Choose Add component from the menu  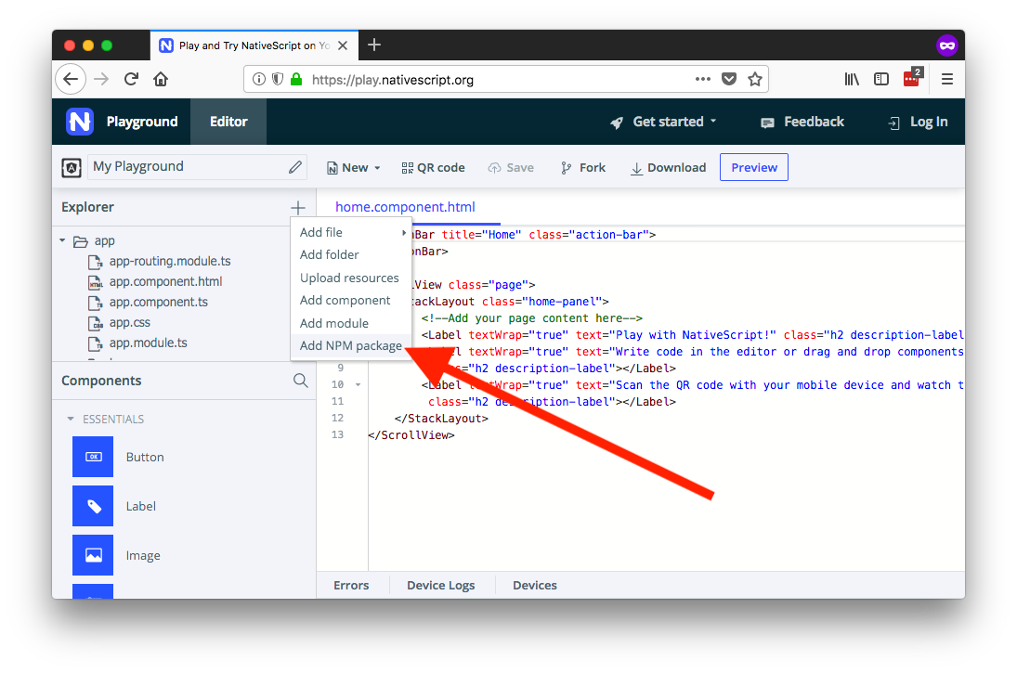pos(351,300)
